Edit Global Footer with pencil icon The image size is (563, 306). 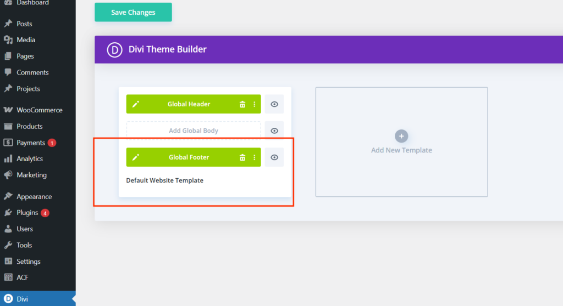pos(135,157)
